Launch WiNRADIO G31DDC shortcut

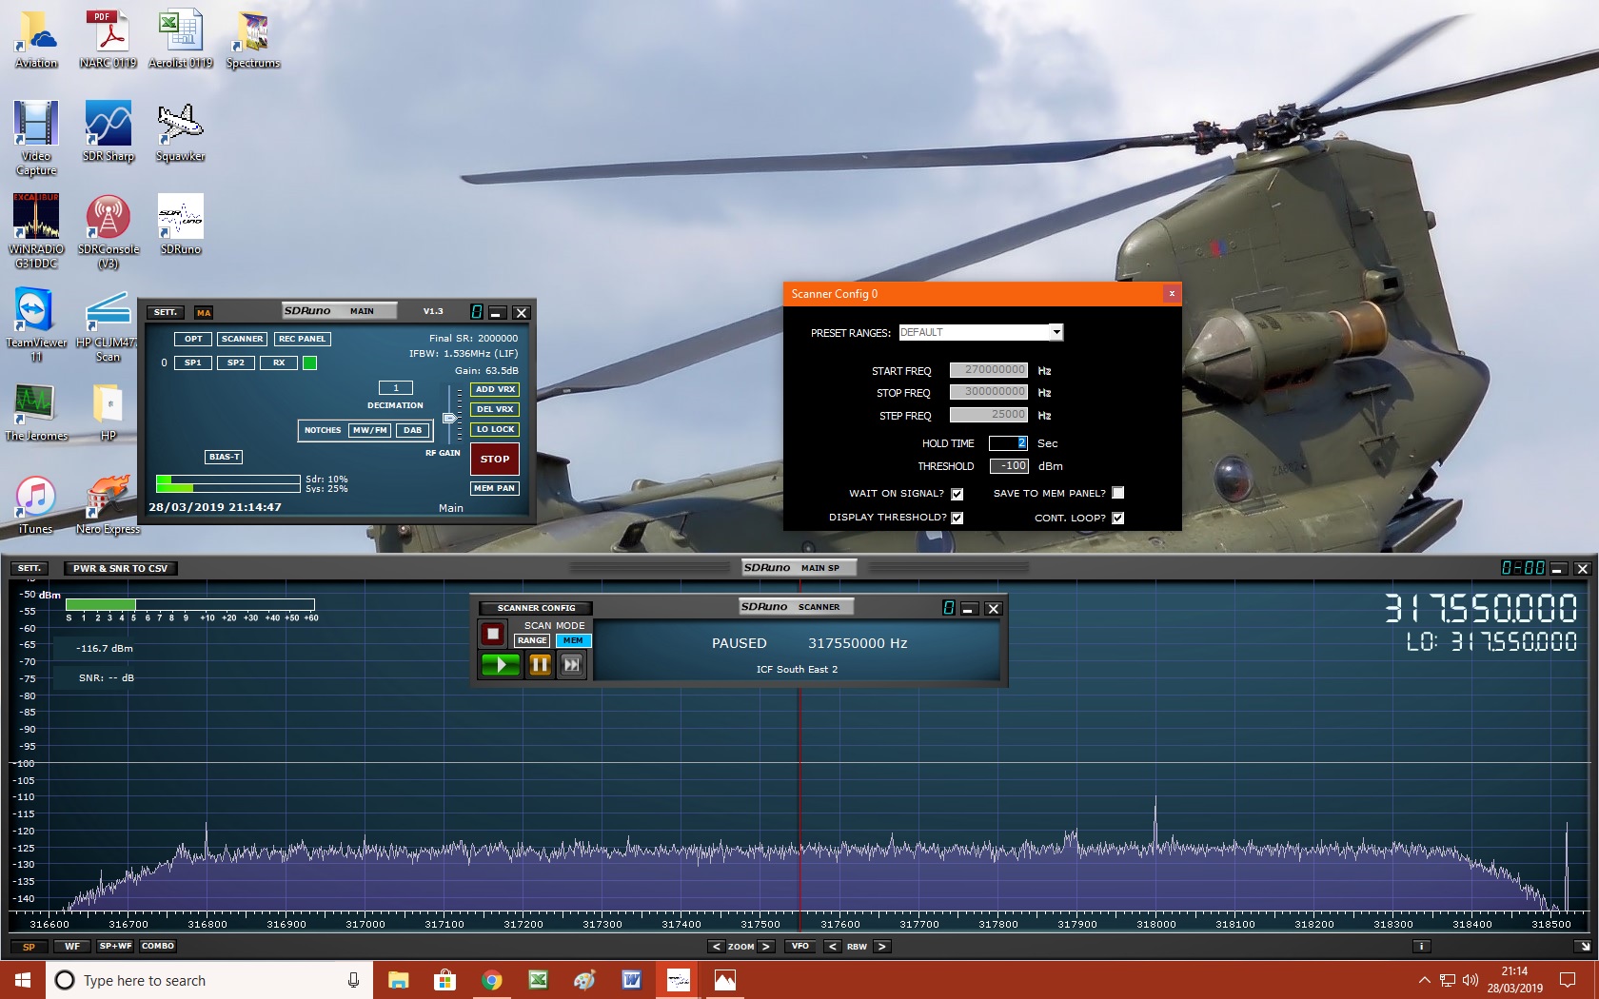coord(36,231)
